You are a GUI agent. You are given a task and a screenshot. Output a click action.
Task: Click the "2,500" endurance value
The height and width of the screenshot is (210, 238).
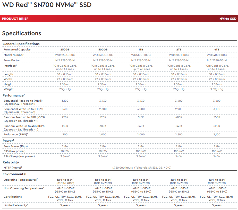[x=179, y=135]
